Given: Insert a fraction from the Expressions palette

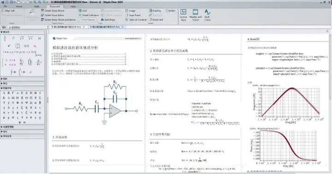Looking at the screenshot, I should (x=5, y=38).
